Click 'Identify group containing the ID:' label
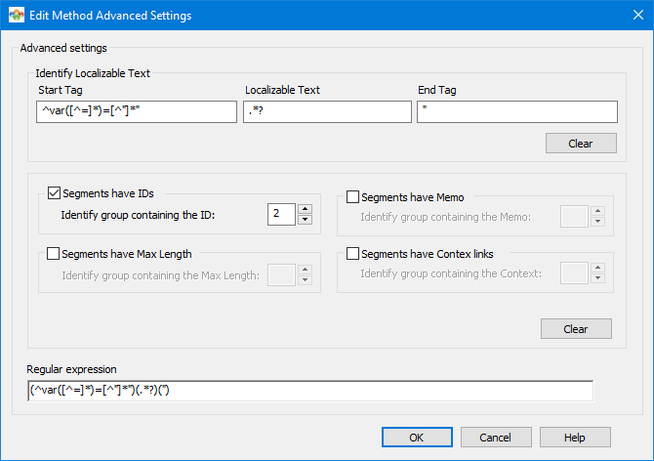 point(138,215)
